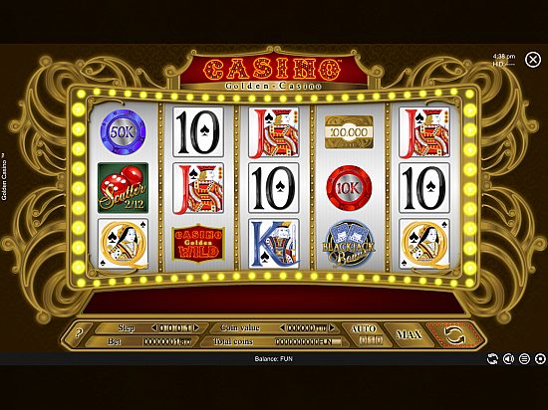Click the Scatter dice symbol

pos(123,188)
